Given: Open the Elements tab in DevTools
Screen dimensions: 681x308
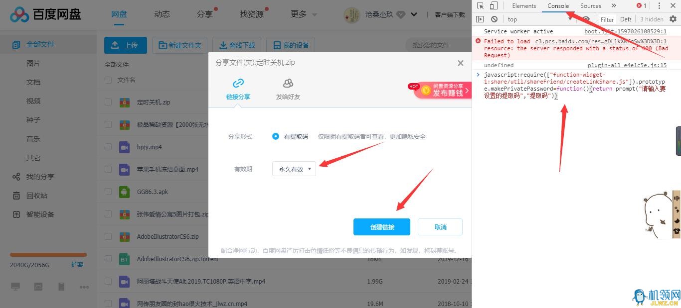Looking at the screenshot, I should pyautogui.click(x=524, y=6).
